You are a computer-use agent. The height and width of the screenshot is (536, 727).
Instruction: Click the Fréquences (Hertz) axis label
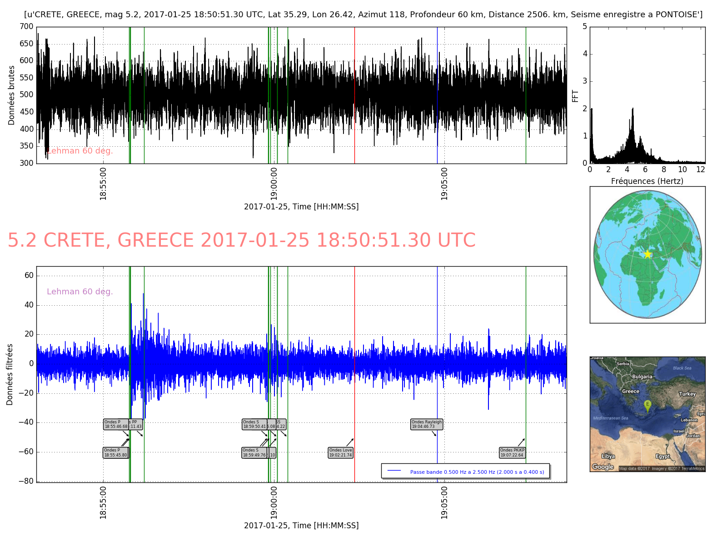(647, 181)
